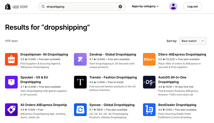Click the Sort by label
Screen dimensions: 214x123
click(172, 41)
